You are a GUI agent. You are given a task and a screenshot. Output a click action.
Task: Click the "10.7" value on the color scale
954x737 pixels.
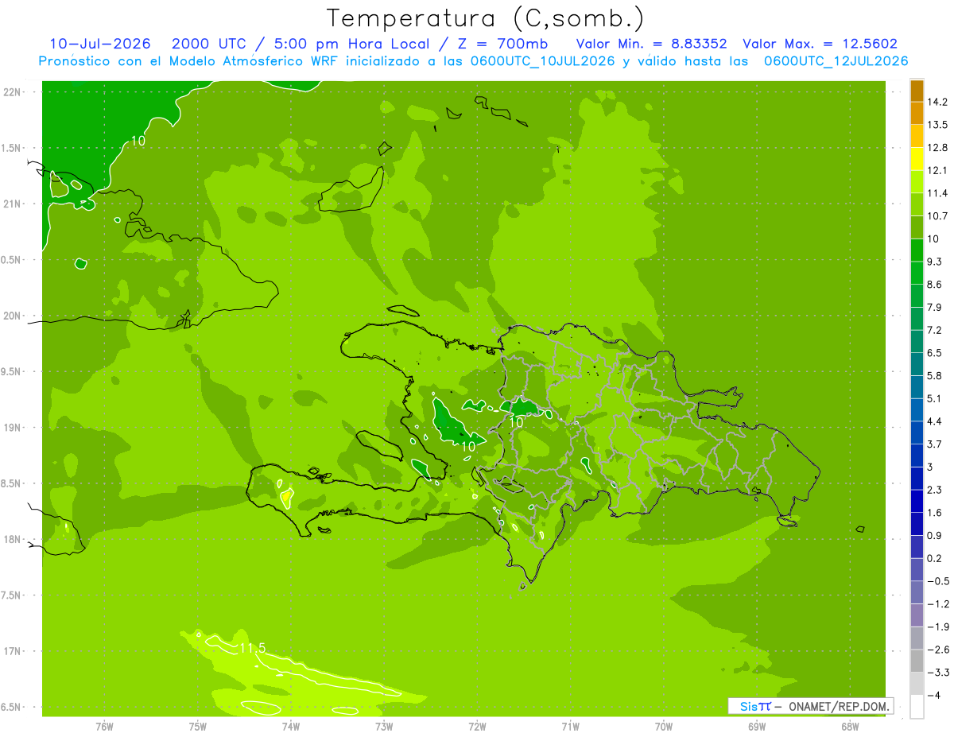[937, 216]
